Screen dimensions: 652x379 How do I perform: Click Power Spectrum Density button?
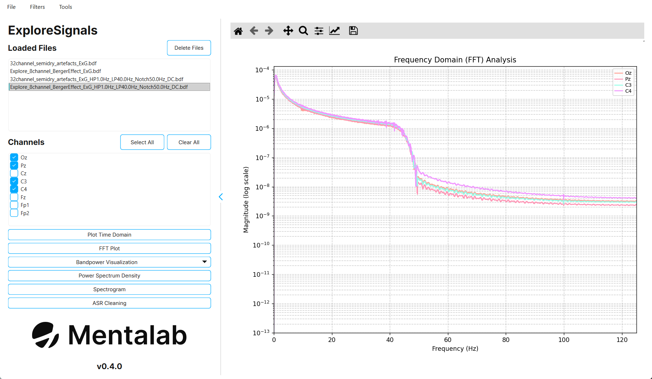[x=110, y=276]
